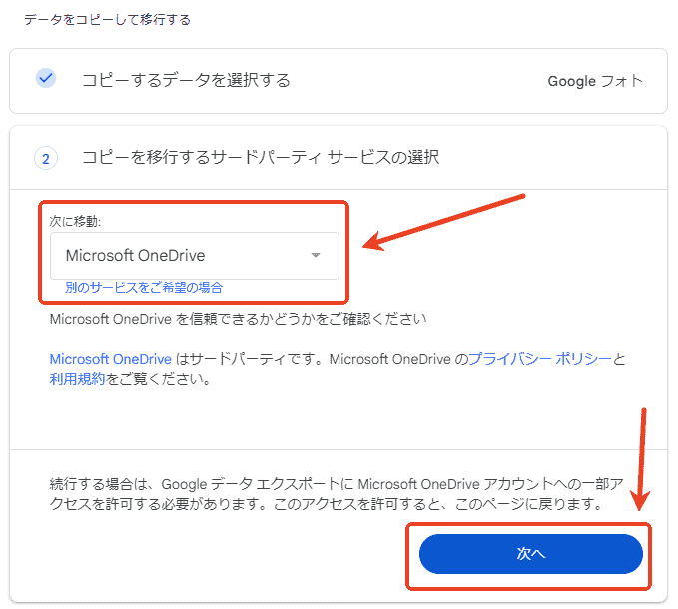Click the red arrow pointing at 次へ

[x=644, y=457]
